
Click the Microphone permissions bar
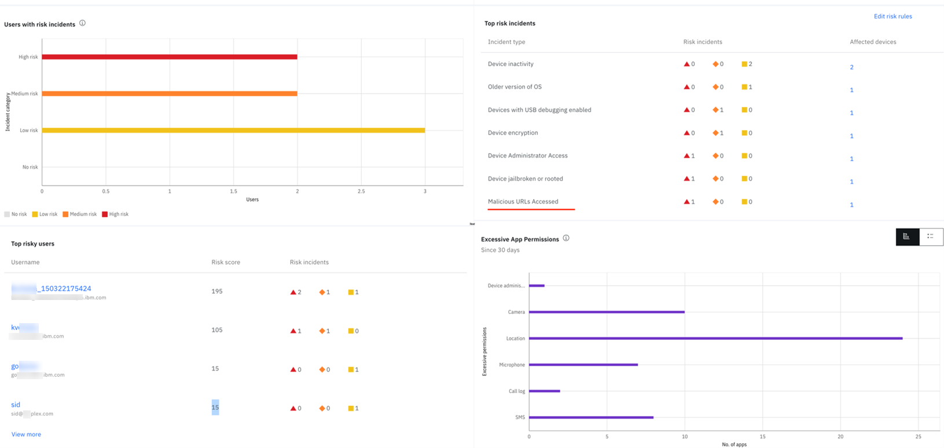point(583,365)
